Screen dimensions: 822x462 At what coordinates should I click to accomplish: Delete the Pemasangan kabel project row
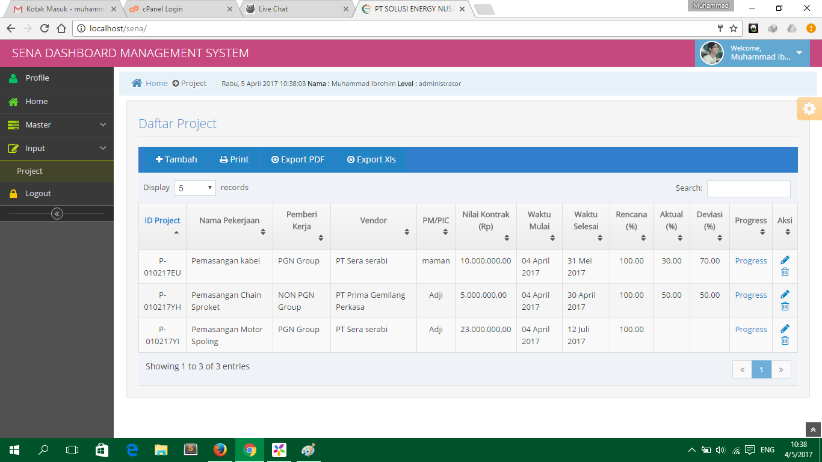(x=785, y=272)
